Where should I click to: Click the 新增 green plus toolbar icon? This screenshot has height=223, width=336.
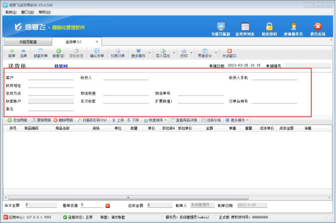tap(58, 51)
